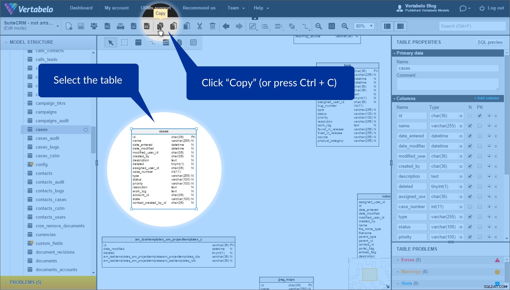This screenshot has height=290, width=510.
Task: Open the align elements tool
Action: point(266,26)
